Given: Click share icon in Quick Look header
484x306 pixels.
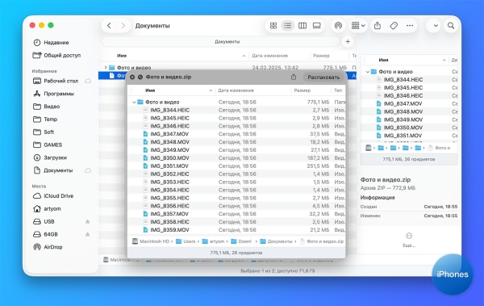Looking at the screenshot, I should point(294,78).
